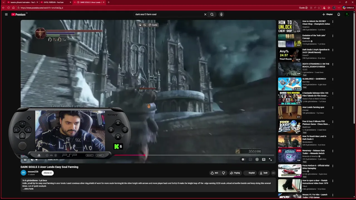The height and width of the screenshot is (200, 356).
Task: Open a new browser tab
Action: 108,2
